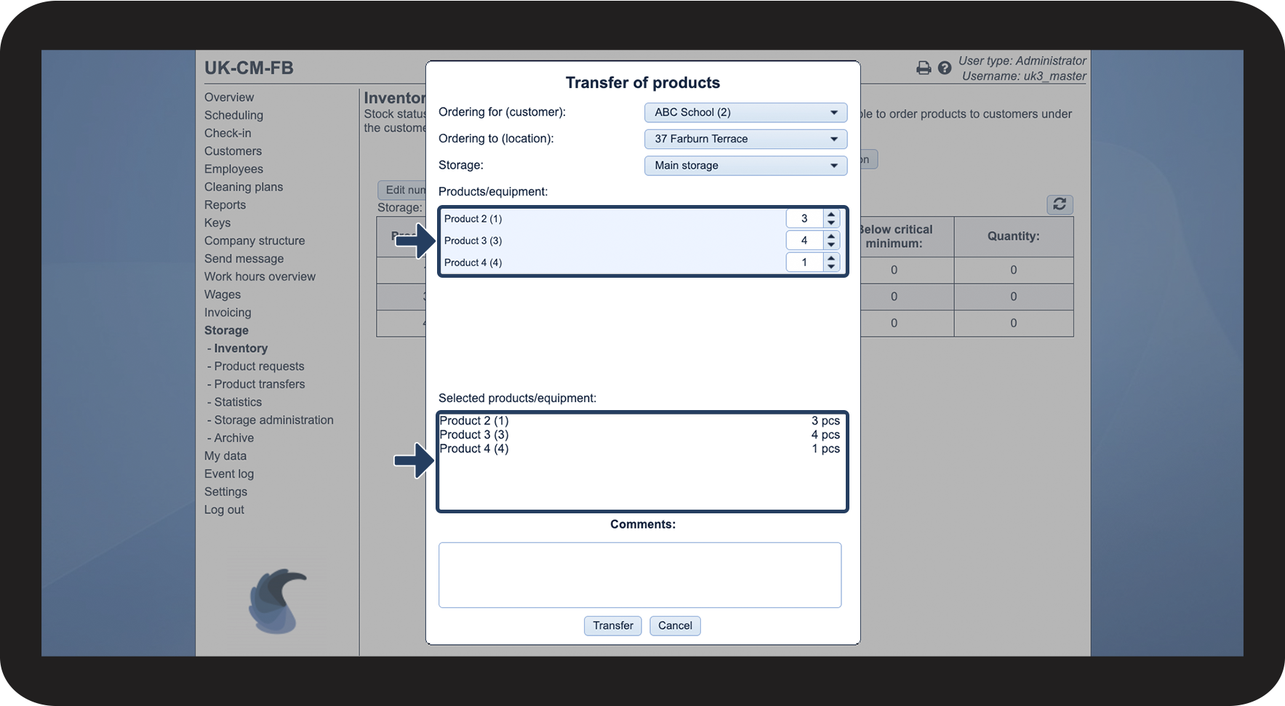Image resolution: width=1285 pixels, height=706 pixels.
Task: Click the Product 2 quantity field
Action: pyautogui.click(x=804, y=219)
